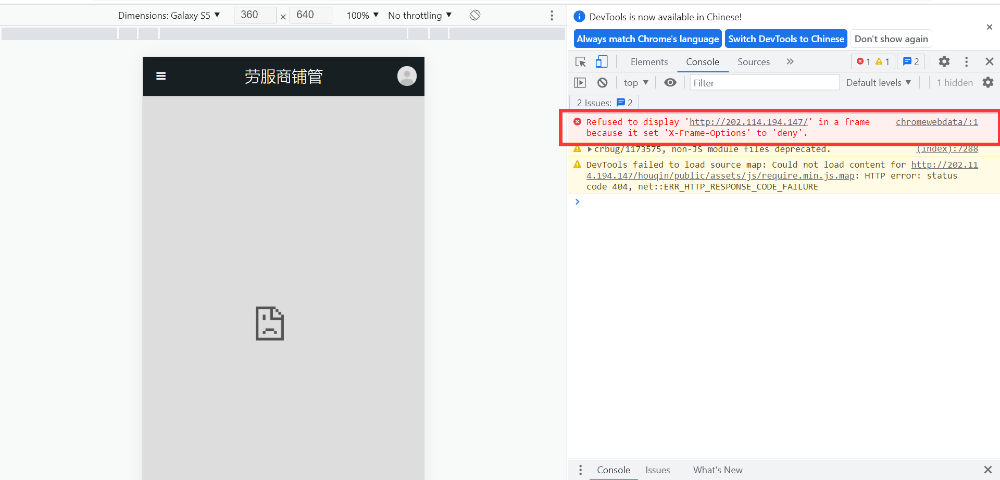Open DevTools settings gear
This screenshot has width=1000, height=480.
pyautogui.click(x=944, y=61)
